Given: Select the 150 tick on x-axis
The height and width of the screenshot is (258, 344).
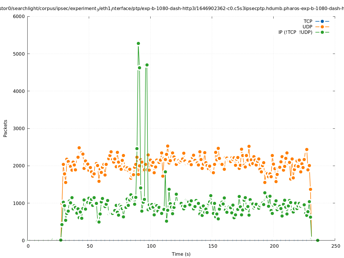Looking at the screenshot, I should (x=212, y=246).
